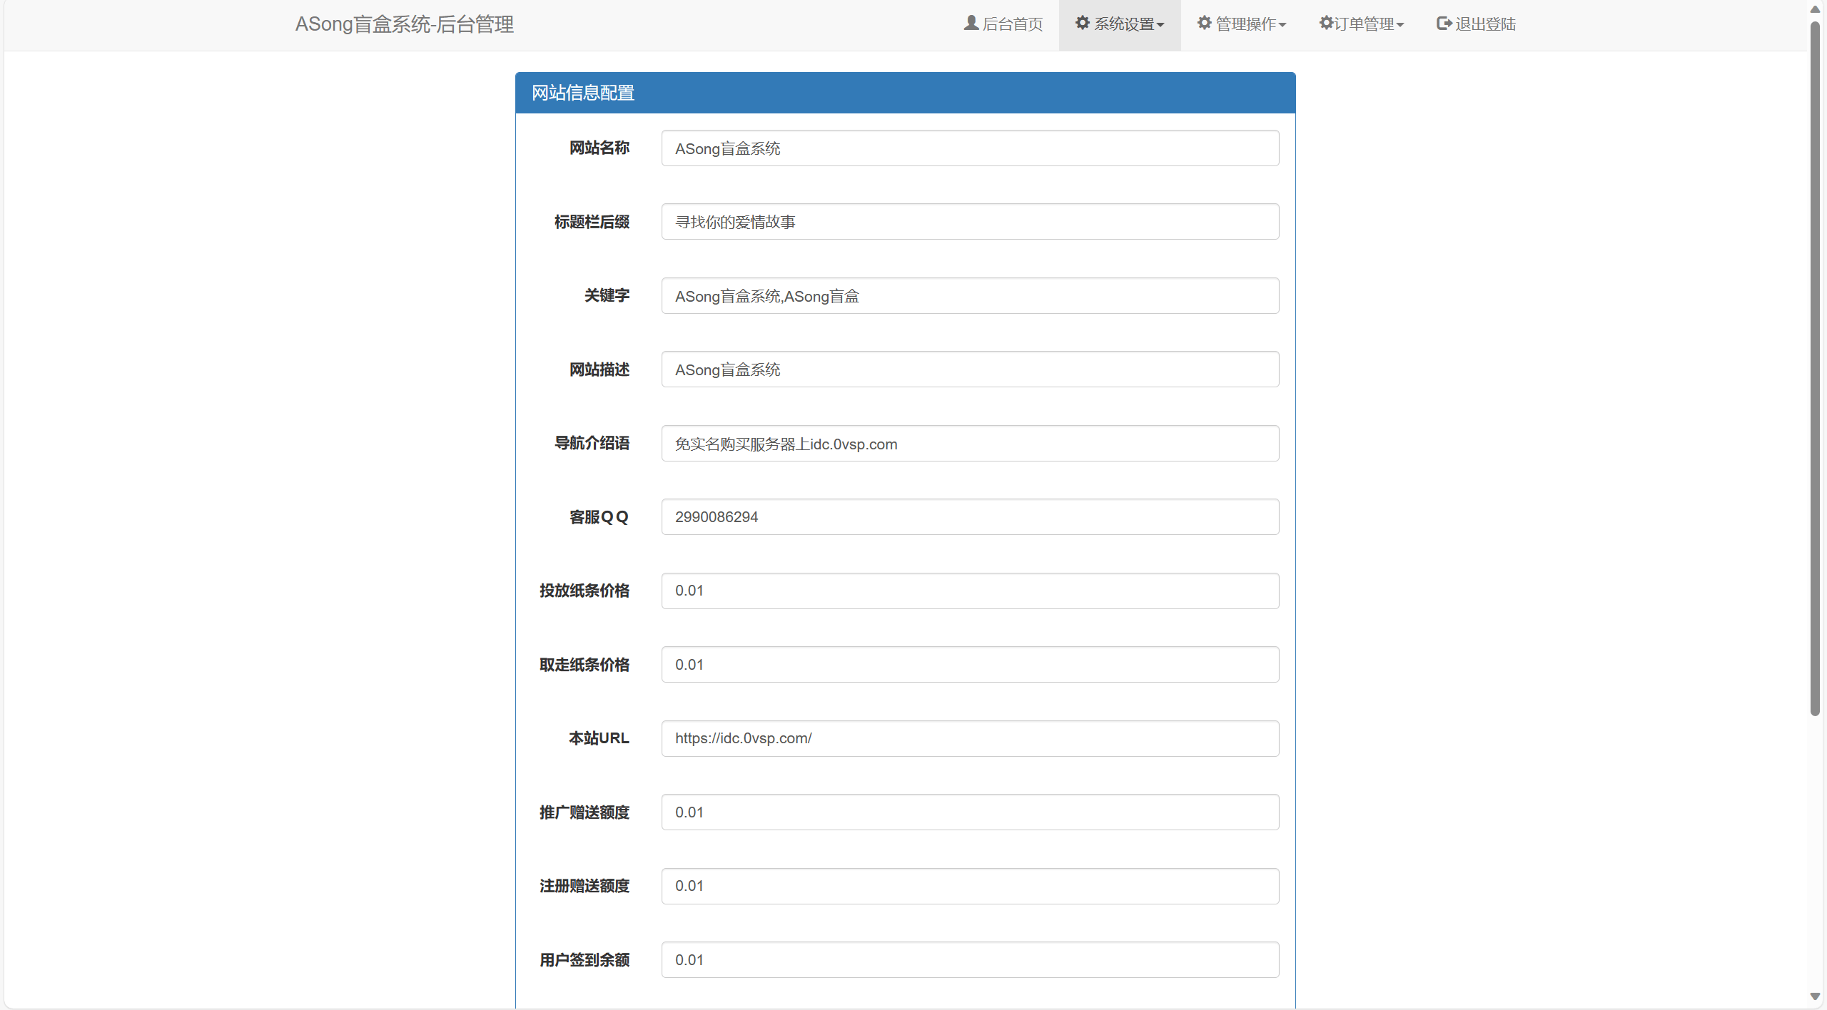Click the user icon beside 后台首页
This screenshot has width=1827, height=1010.
(971, 23)
